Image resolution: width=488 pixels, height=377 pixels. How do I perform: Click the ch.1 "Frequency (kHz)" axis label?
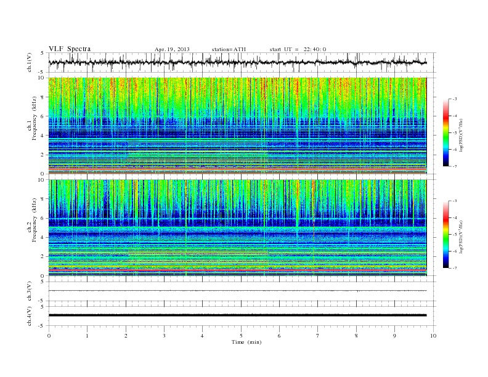(x=35, y=118)
